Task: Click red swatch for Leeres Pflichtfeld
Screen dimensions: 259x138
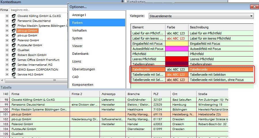Action: click(x=177, y=59)
